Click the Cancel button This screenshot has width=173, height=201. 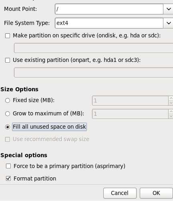[120, 193]
